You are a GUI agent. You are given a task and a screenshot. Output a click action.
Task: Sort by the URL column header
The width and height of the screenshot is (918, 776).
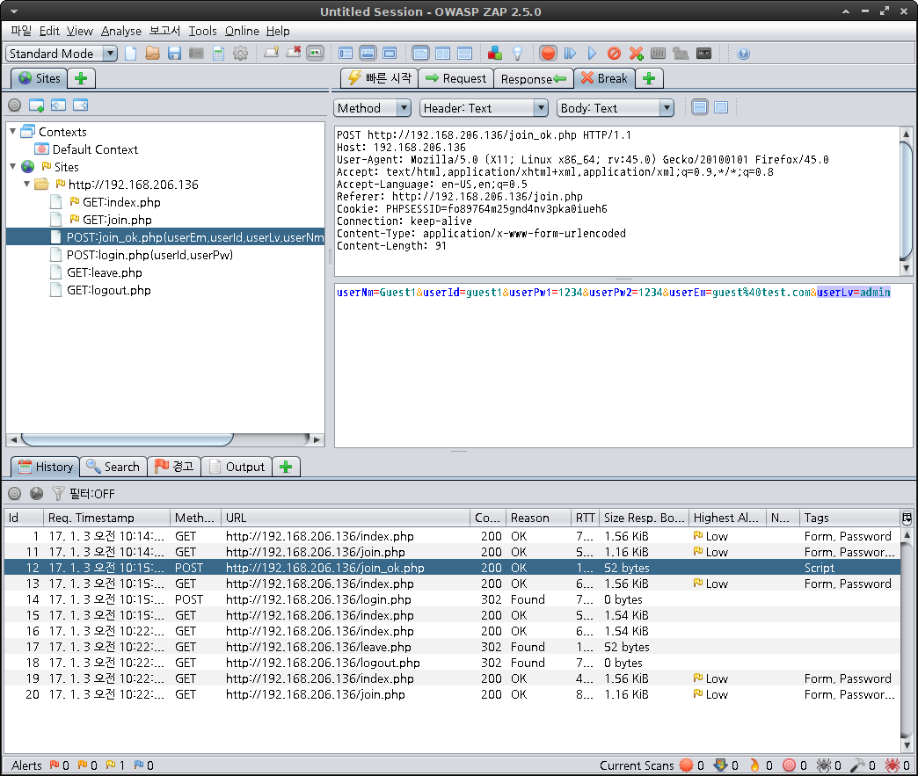[x=346, y=518]
